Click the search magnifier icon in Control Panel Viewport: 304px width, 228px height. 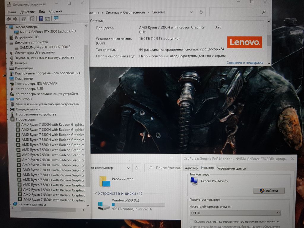(x=264, y=12)
